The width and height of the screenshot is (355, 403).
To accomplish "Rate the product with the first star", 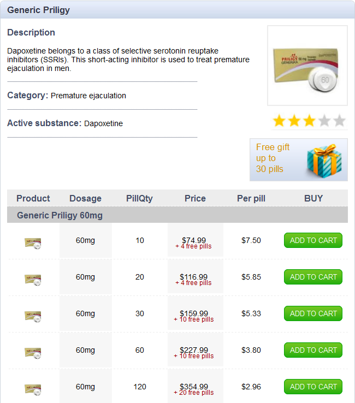I will (279, 121).
